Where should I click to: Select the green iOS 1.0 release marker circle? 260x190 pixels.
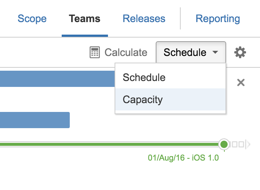[x=224, y=144]
